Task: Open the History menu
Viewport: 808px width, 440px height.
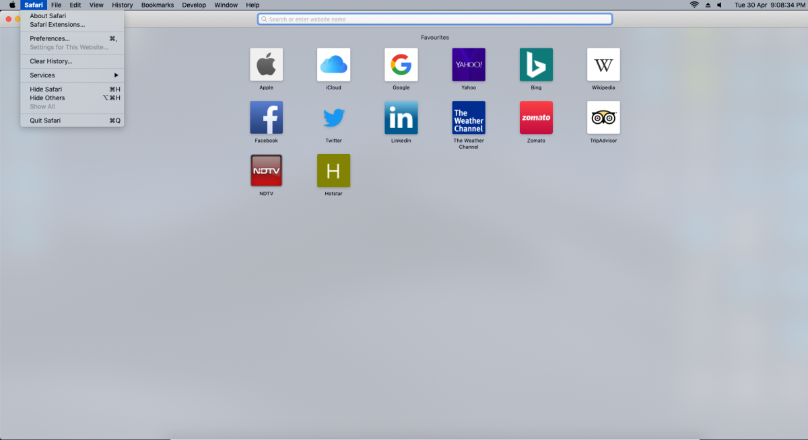Action: click(x=123, y=5)
